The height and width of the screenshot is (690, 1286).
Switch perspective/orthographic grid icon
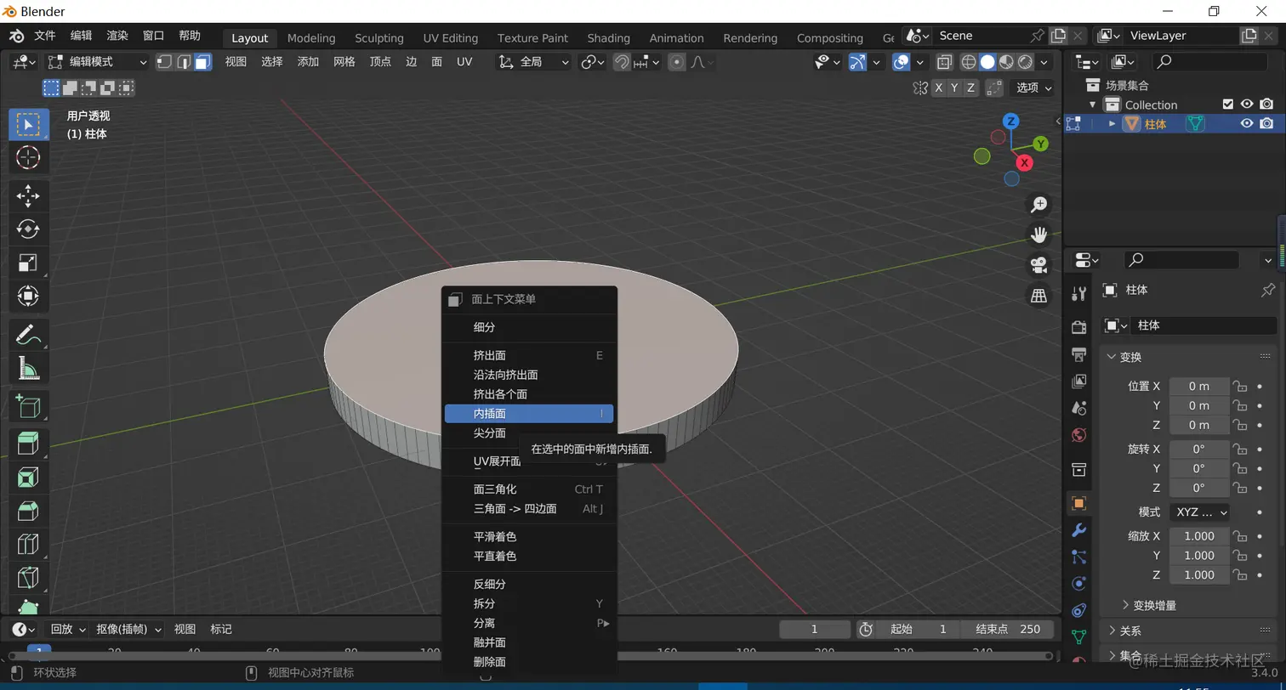coord(1038,296)
